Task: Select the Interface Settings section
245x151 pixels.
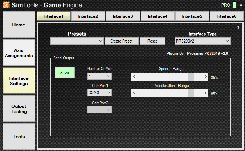Action: (19, 81)
